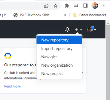Open Chrome's three-dot menu
This screenshot has width=110, height=100.
[x=104, y=6]
